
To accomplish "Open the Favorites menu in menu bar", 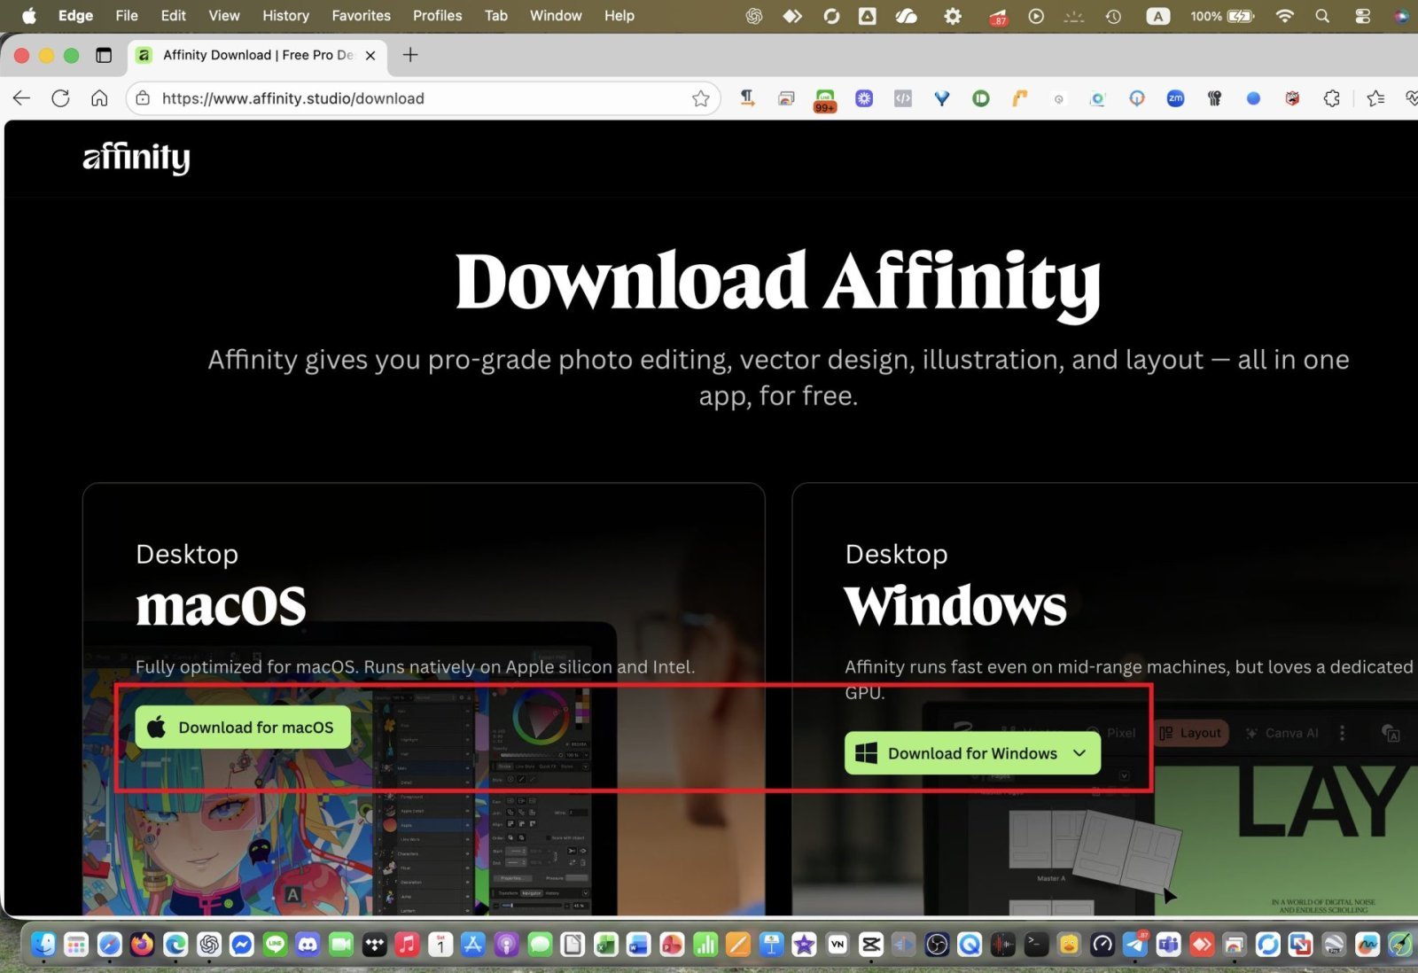I will pos(361,16).
